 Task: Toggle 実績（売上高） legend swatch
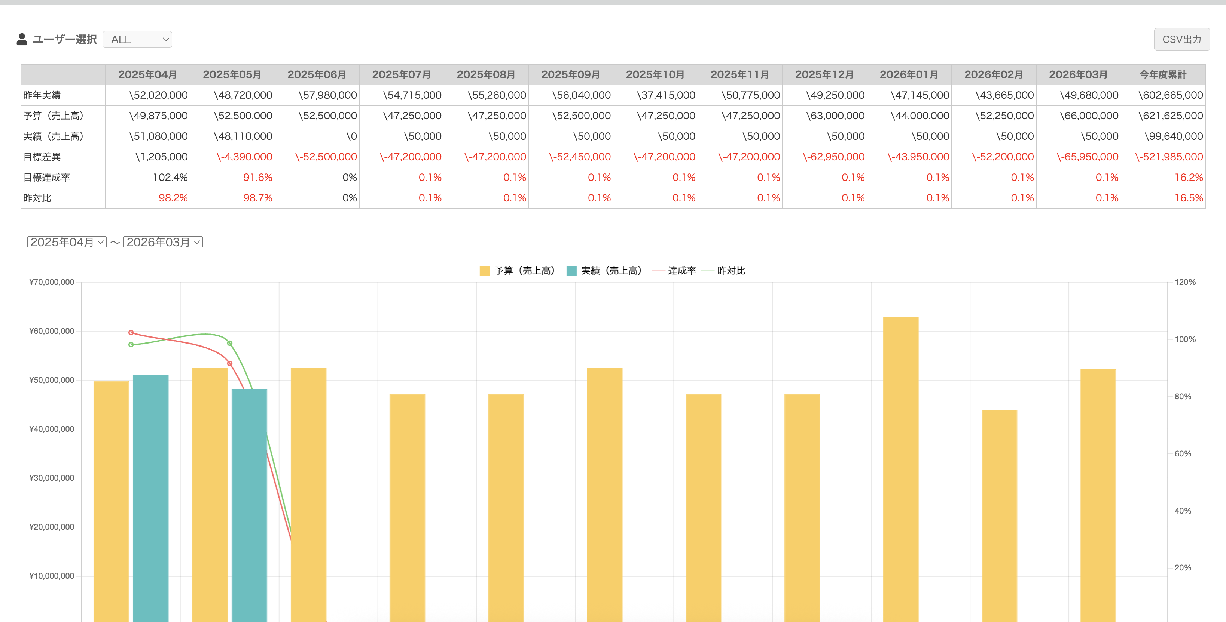click(571, 271)
